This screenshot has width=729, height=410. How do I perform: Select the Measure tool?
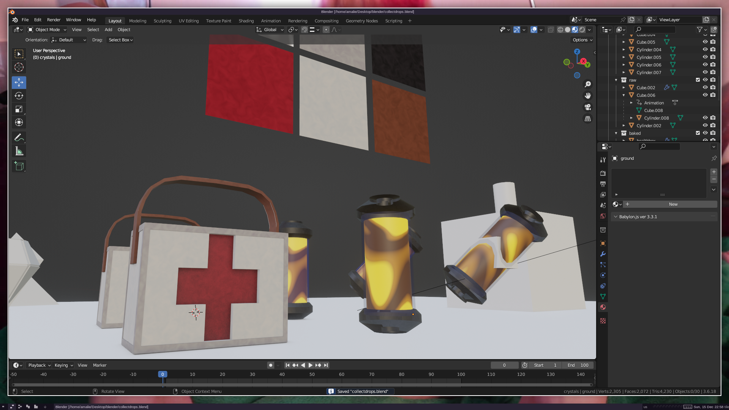(19, 151)
